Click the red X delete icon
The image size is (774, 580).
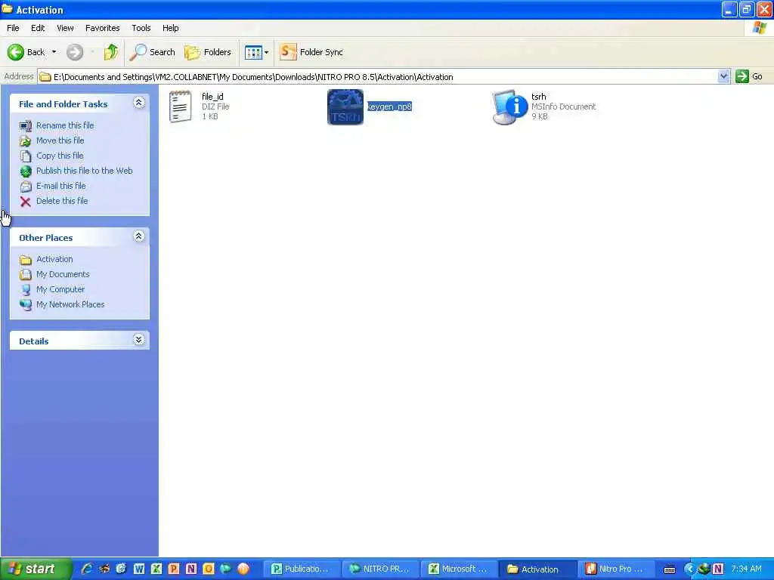click(x=26, y=202)
